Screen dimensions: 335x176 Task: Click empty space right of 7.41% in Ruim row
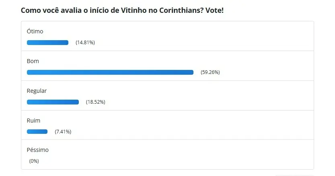189,132
